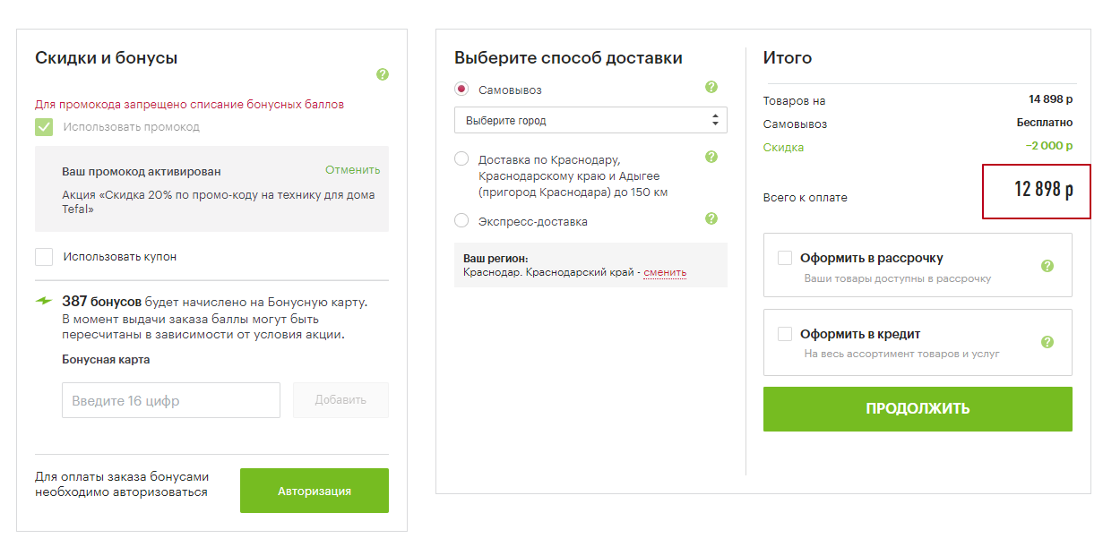
Task: Select the Экспресс-доставка radio button
Action: tap(461, 220)
